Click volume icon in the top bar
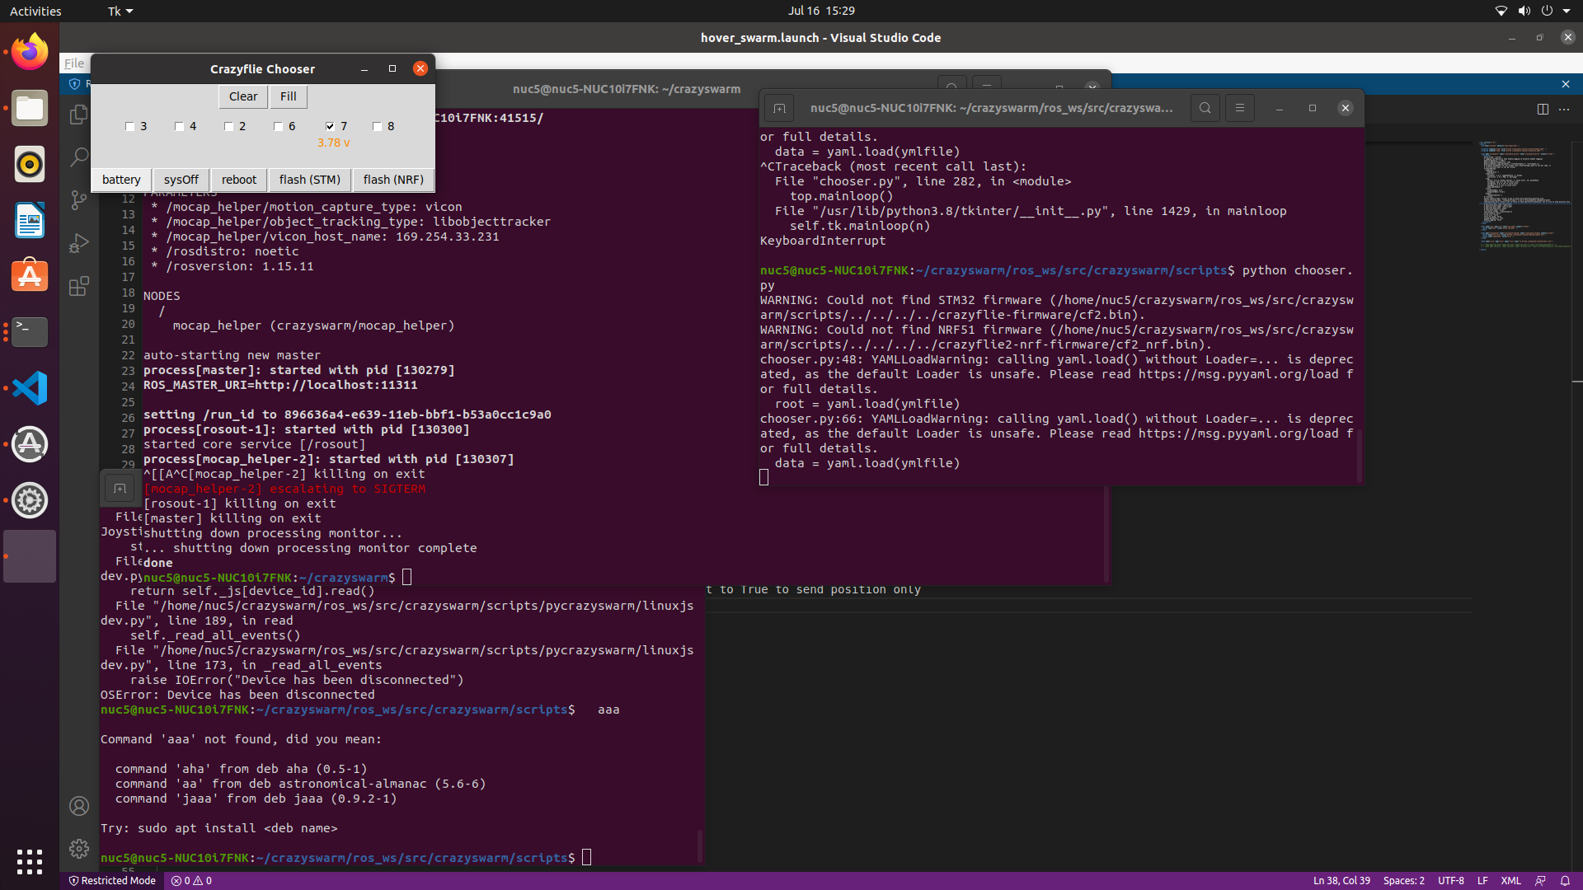Screen dimensions: 1583x890 (x=1524, y=11)
